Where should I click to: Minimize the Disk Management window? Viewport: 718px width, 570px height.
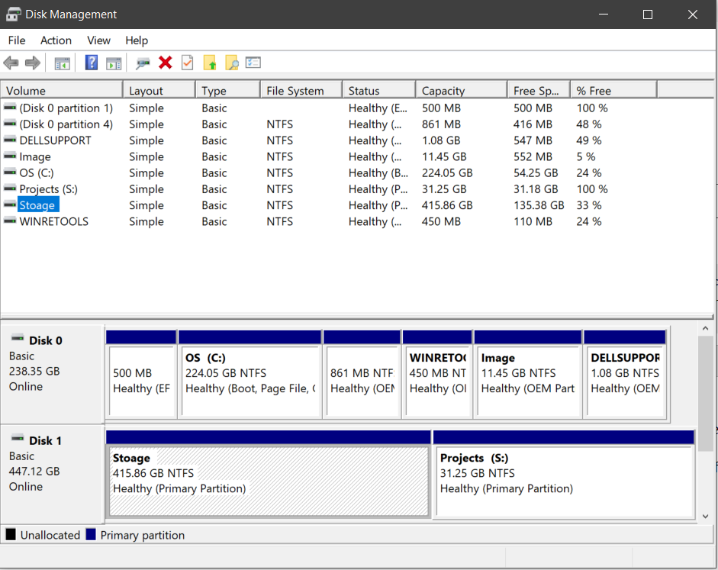[604, 14]
